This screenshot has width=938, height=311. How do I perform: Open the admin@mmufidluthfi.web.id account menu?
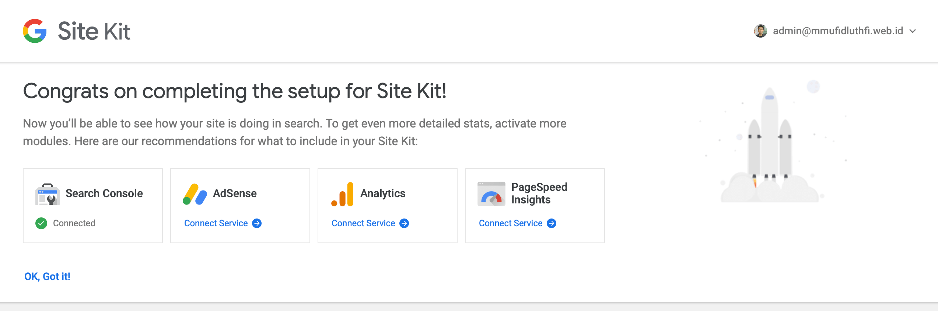837,31
